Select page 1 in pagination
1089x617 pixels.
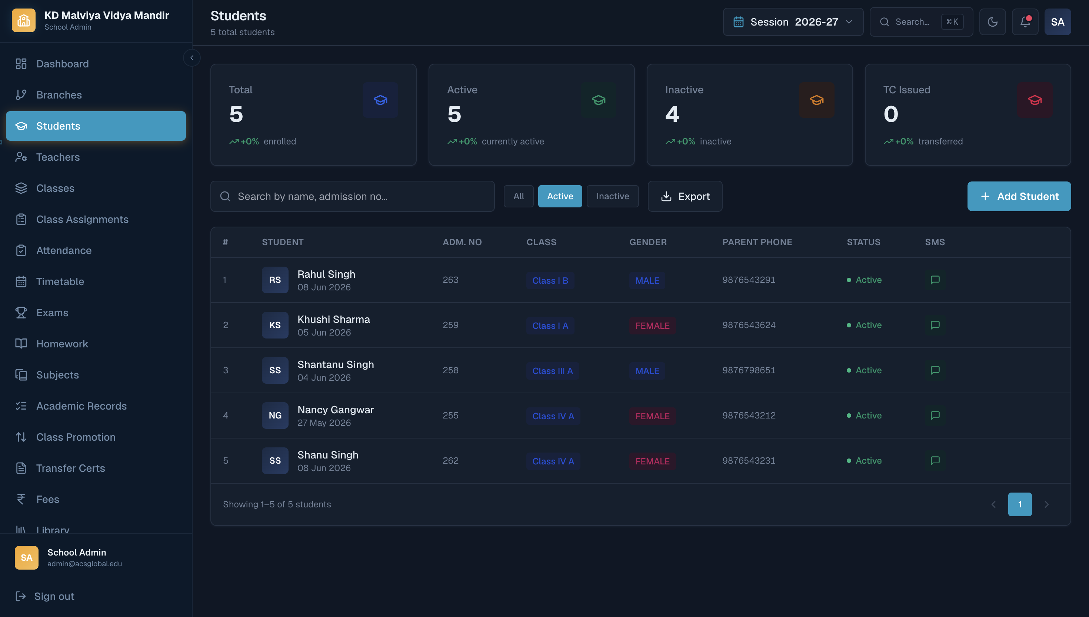(x=1019, y=504)
